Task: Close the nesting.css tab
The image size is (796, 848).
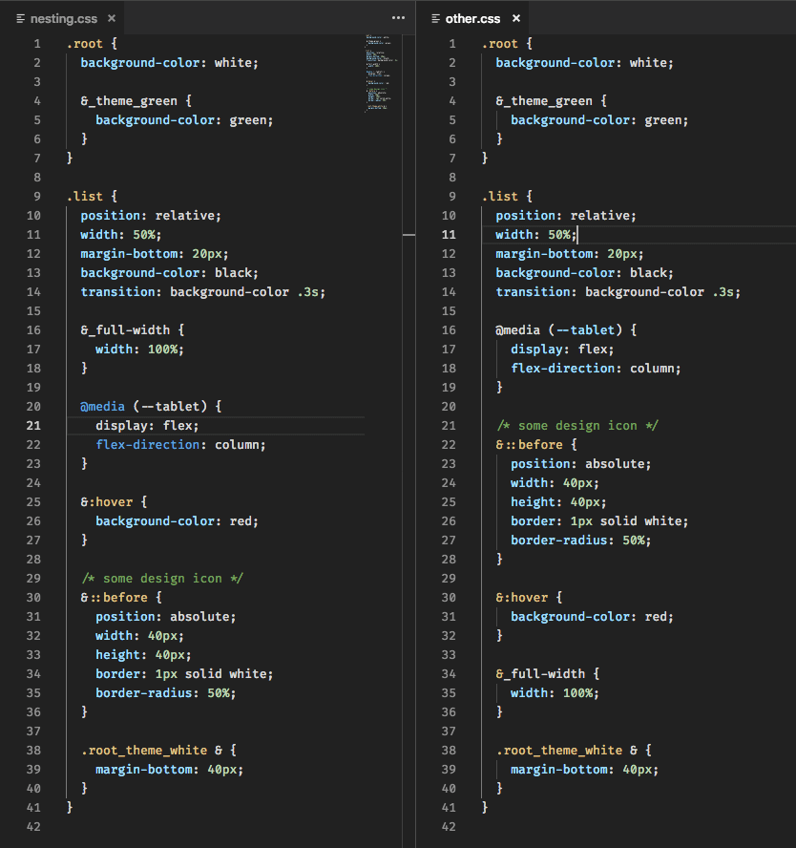Action: tap(112, 18)
